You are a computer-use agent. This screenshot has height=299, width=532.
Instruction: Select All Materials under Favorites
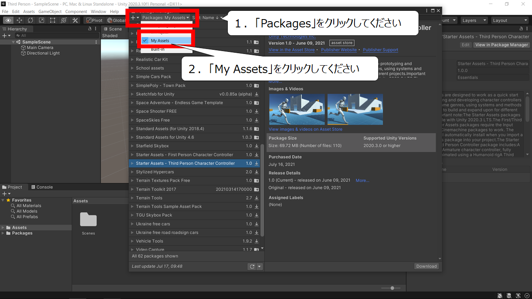click(29, 206)
